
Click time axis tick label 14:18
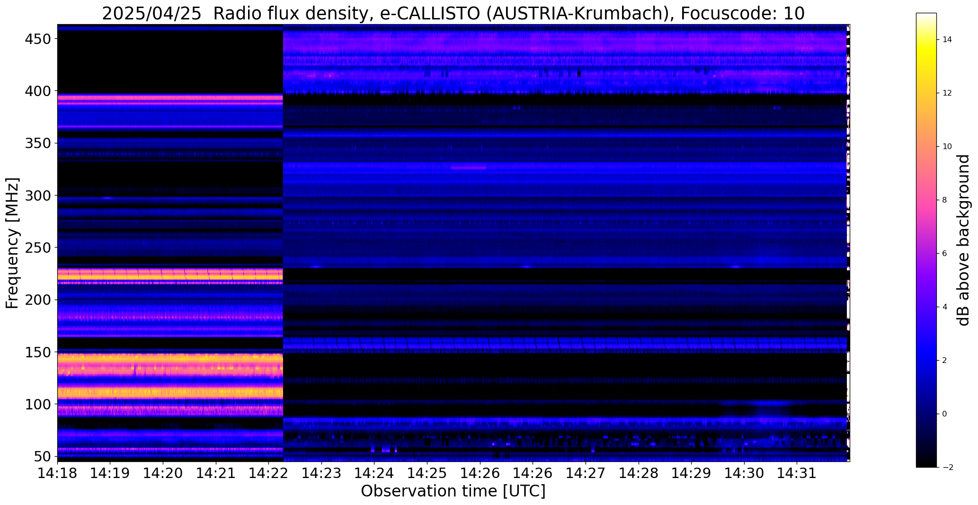click(x=57, y=473)
